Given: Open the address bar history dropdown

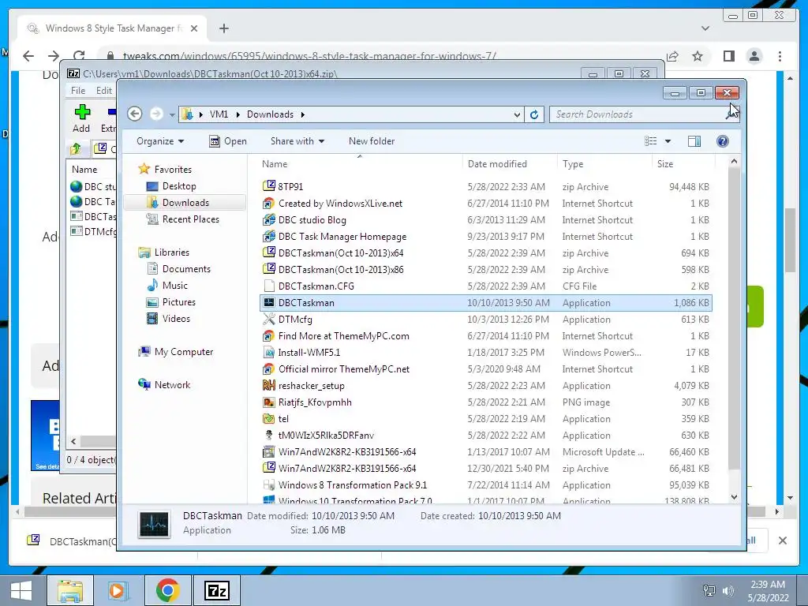Looking at the screenshot, I should pyautogui.click(x=517, y=114).
